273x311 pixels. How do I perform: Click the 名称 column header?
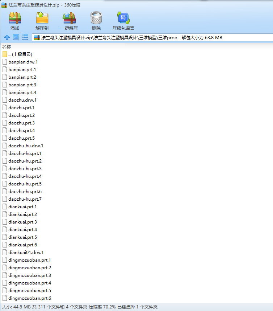click(x=7, y=46)
